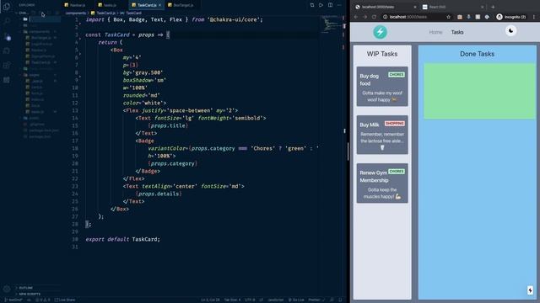Screen dimensions: 540x303
Task: Click the editor minimap
Action: point(331,24)
